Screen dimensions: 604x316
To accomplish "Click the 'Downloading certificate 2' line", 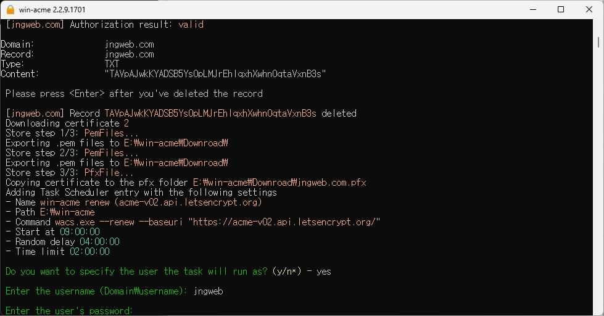I will 67,123.
